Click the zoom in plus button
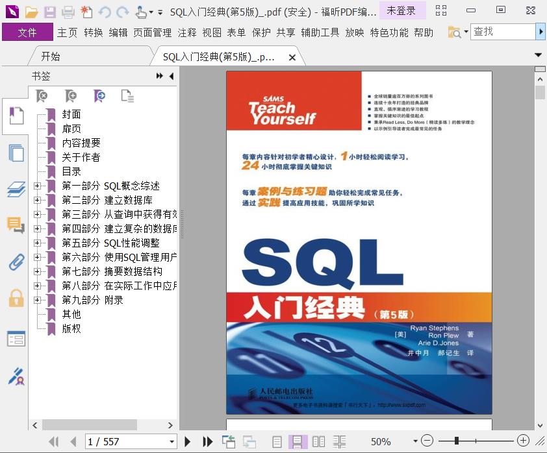The image size is (547, 453). (523, 441)
